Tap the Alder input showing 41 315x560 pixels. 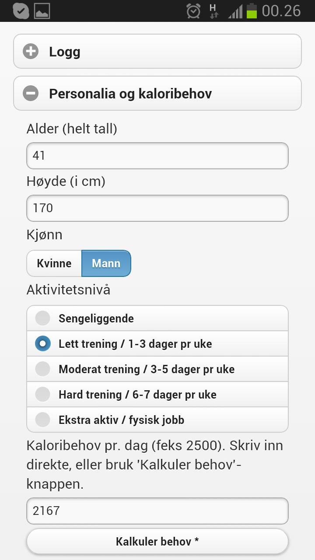click(x=157, y=155)
